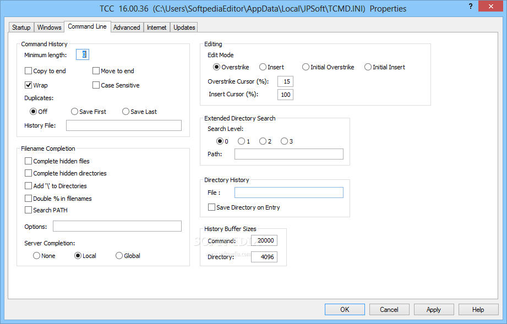Switch to the Startup tab
The width and height of the screenshot is (507, 324).
point(21,28)
